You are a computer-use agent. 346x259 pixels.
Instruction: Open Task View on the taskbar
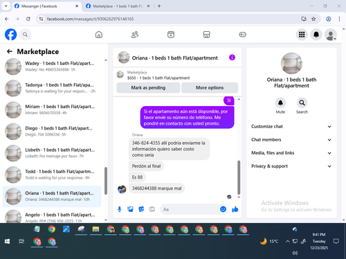21,242
